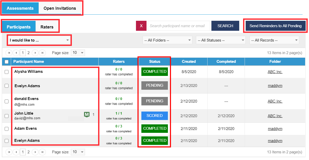
Task: Check the Adam Evens row checkbox
Action: click(x=6, y=129)
